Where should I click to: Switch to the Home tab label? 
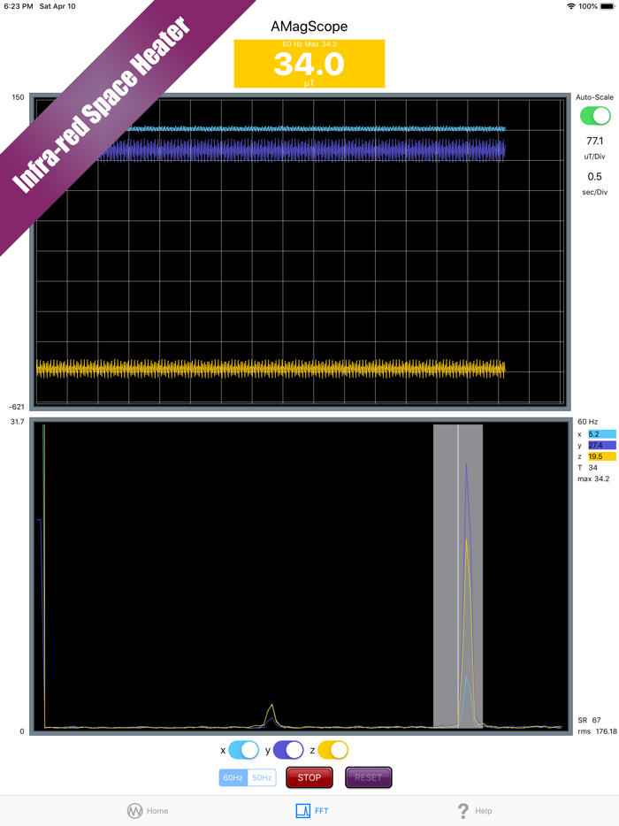coord(157,811)
